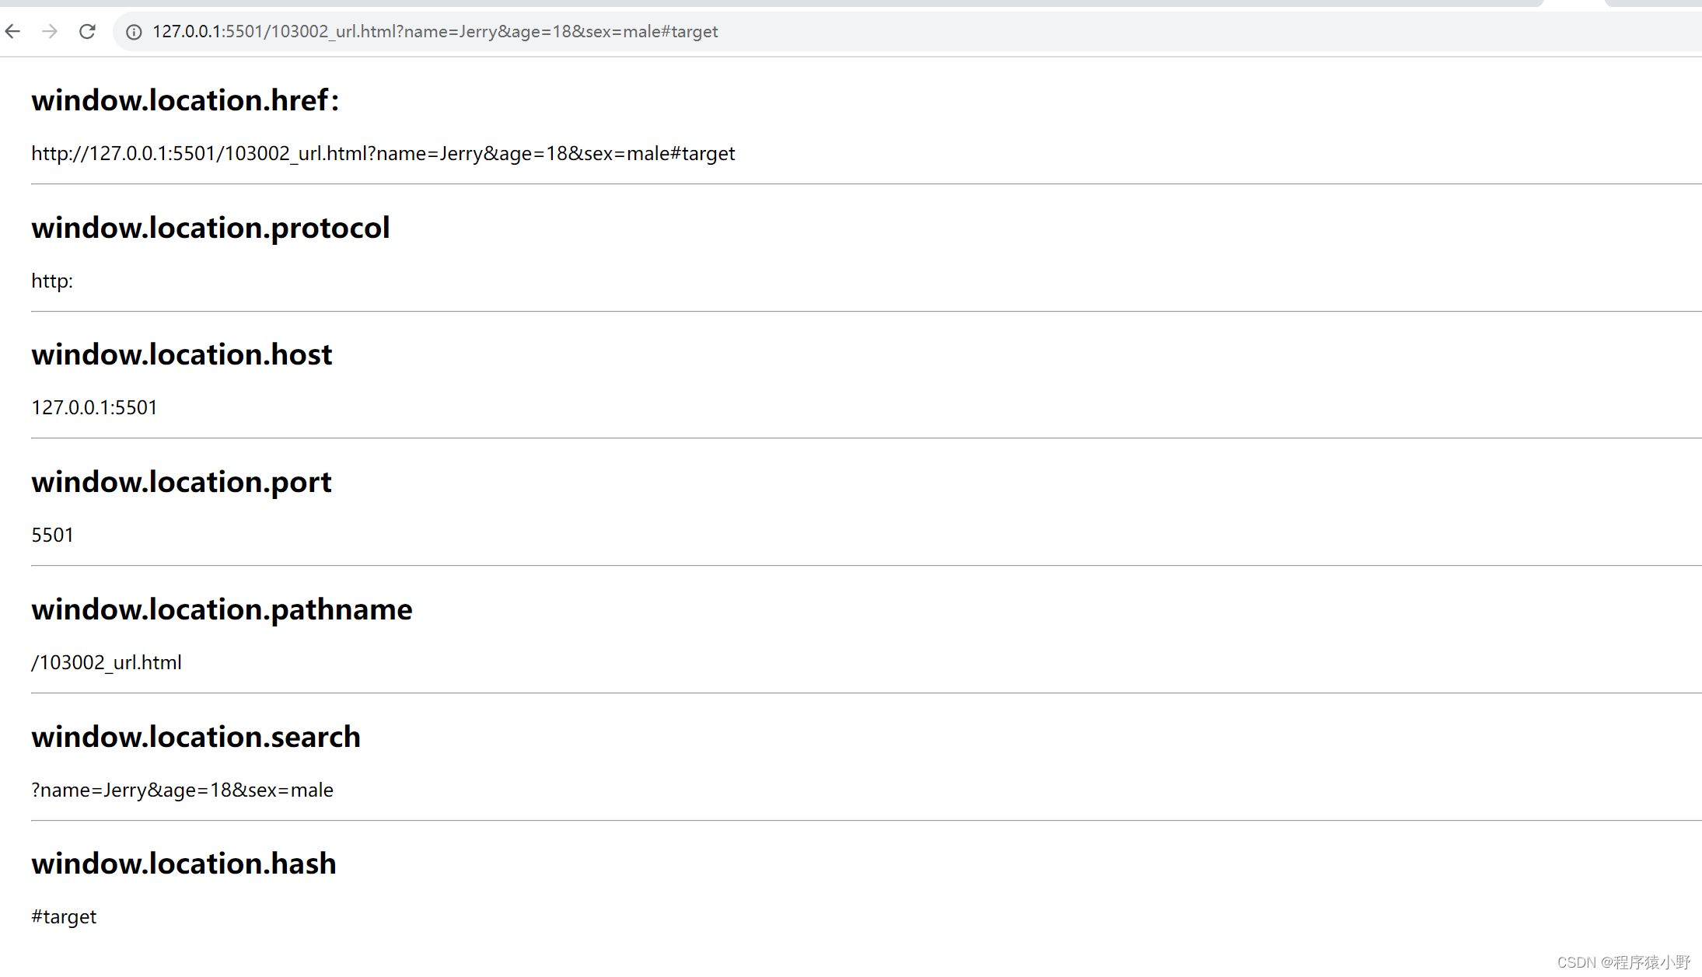Click the ?name=Jerry search query value
Screen dimensions: 1702x977
tap(182, 790)
